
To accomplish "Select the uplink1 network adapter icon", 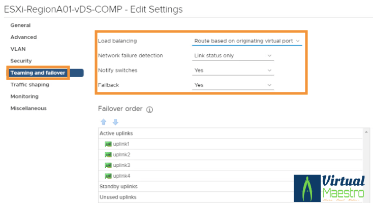I will [x=108, y=144].
